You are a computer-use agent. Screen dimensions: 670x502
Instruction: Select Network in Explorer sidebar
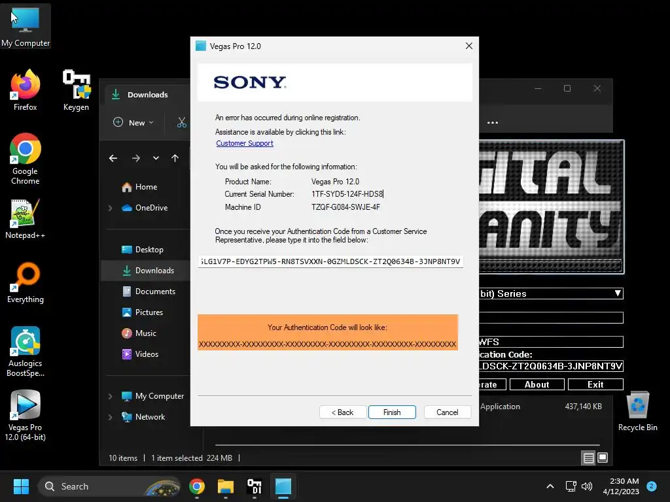pos(143,417)
